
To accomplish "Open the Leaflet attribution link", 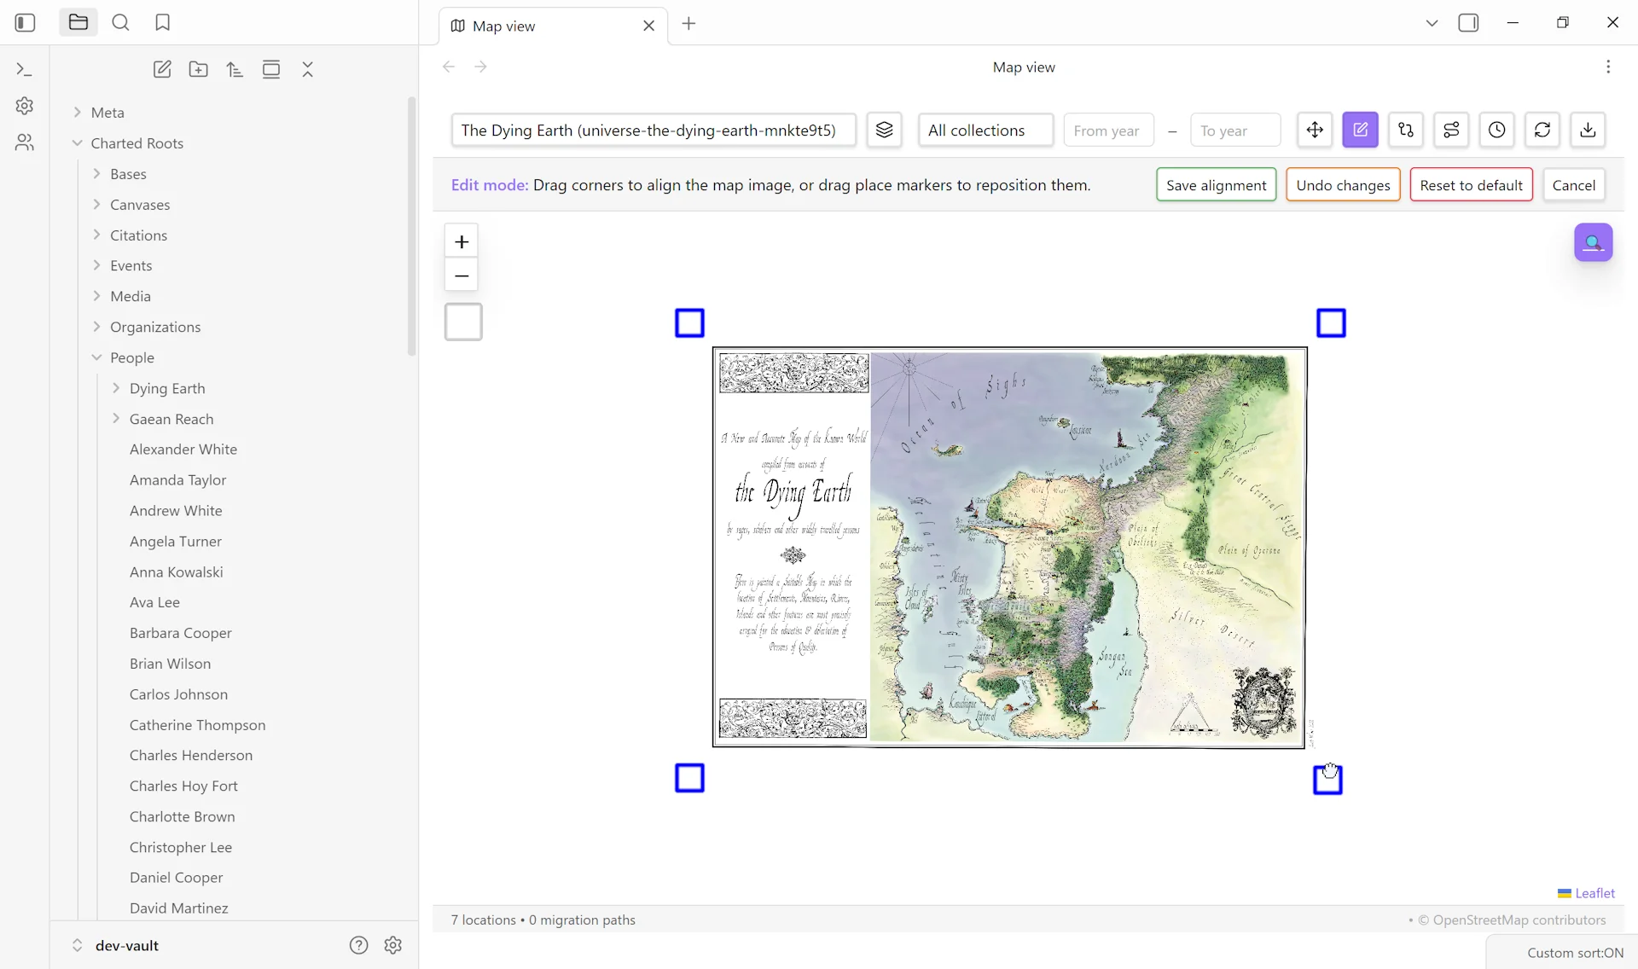I will point(1594,893).
